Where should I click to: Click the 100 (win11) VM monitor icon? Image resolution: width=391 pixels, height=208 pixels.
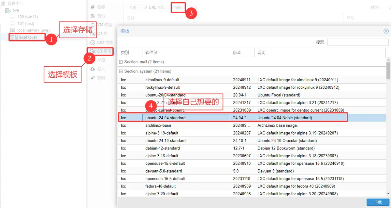click(x=12, y=17)
